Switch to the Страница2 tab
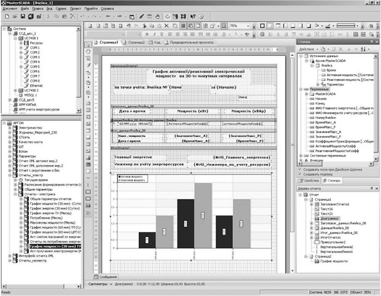 tap(134, 42)
